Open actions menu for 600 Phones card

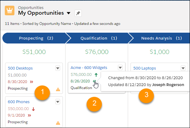point(58,102)
